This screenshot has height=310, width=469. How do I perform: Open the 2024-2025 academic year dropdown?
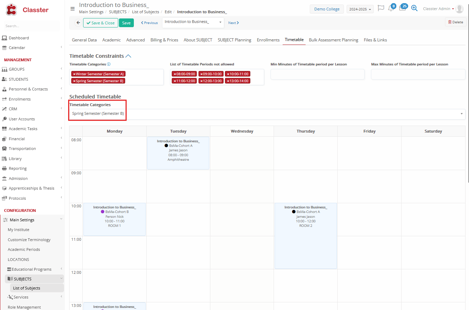(360, 9)
